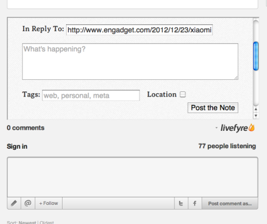Screen dimensions: 267x224
Task: Click the What's happening text area
Action: tap(130, 61)
